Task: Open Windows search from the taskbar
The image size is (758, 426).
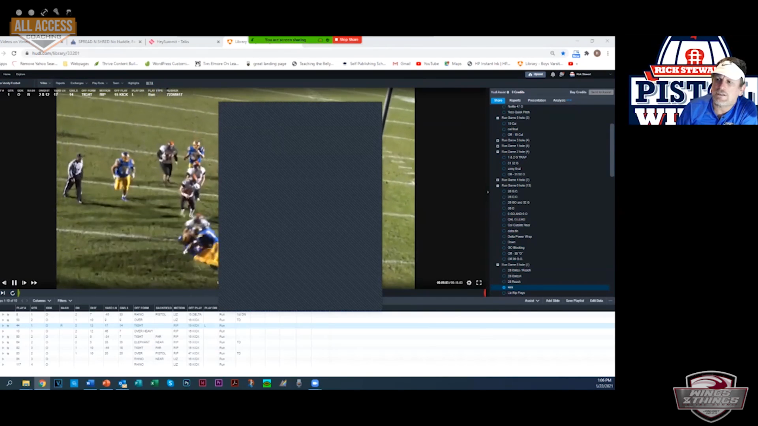Action: (x=9, y=383)
